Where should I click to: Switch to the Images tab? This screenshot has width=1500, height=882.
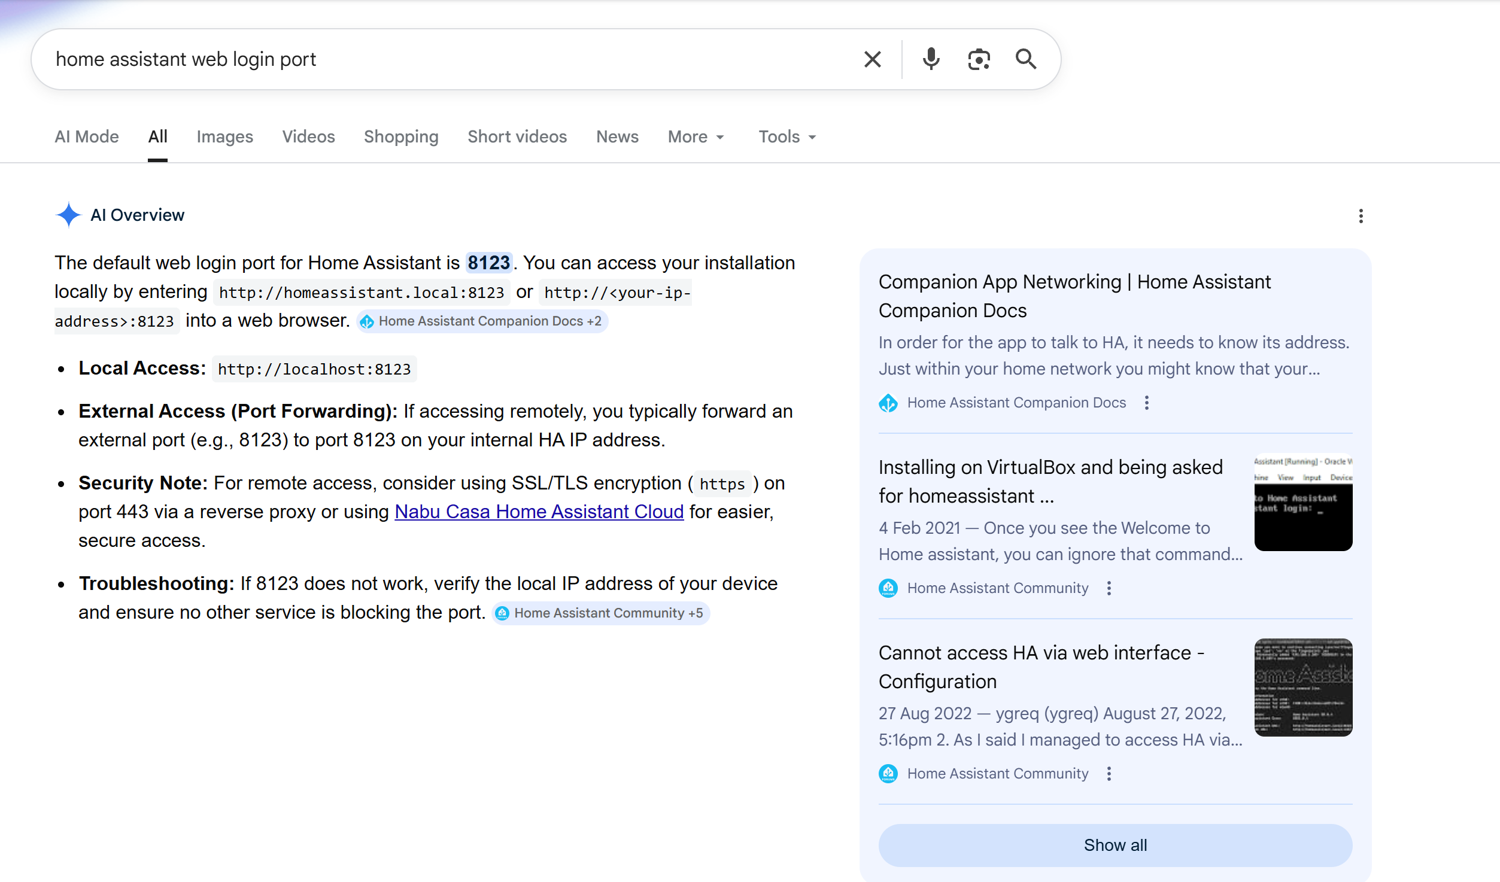224,137
